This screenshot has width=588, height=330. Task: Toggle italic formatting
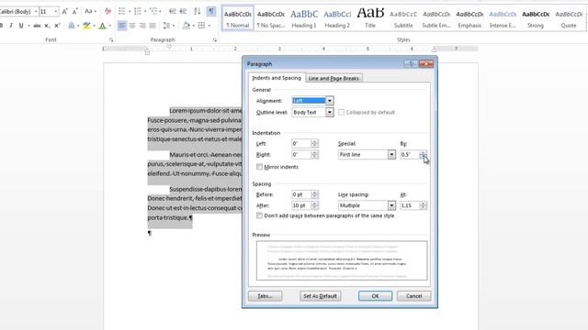coord(11,26)
